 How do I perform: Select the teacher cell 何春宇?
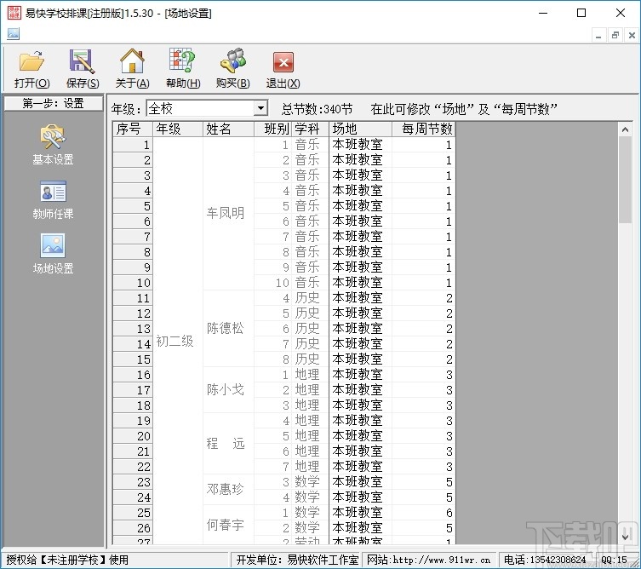pyautogui.click(x=228, y=525)
